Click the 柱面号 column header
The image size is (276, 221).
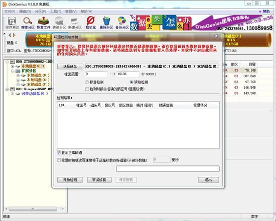tap(81, 105)
